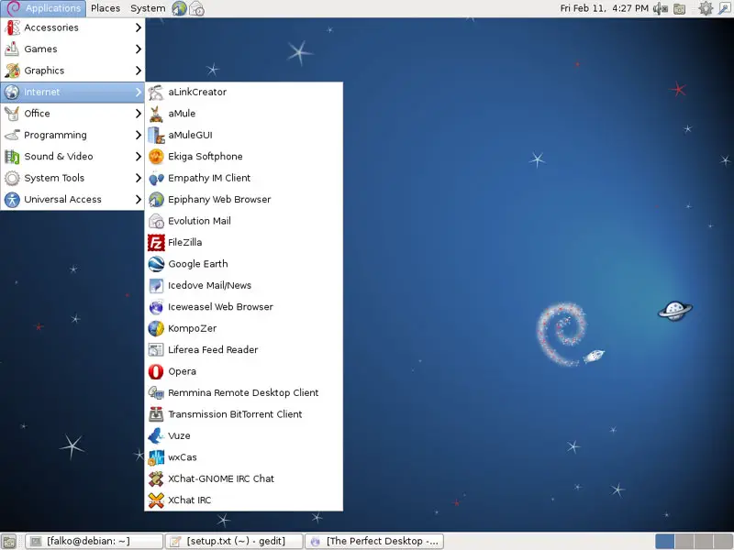Click the aMule donkey icon

[156, 114]
